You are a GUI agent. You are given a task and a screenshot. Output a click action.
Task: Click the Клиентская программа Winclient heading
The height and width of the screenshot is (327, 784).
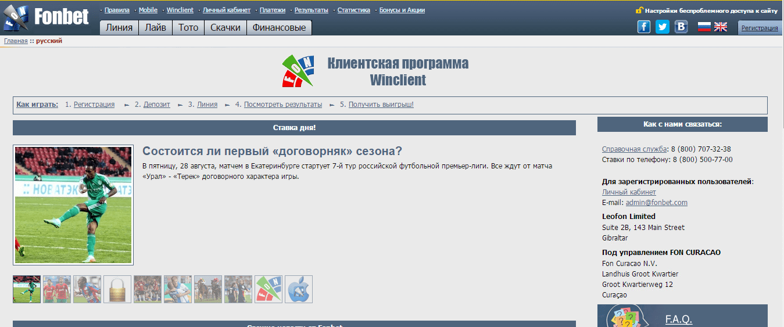(398, 71)
